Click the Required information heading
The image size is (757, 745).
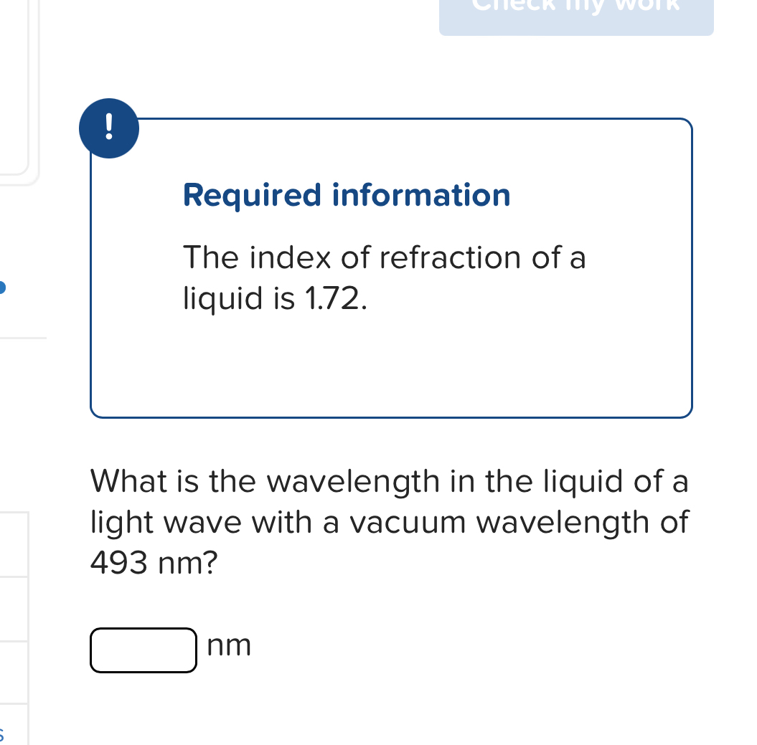coord(347,195)
